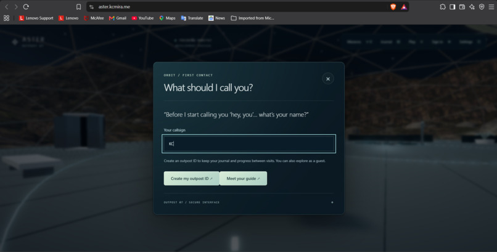
Task: Open the YouTube bookmark
Action: point(142,18)
